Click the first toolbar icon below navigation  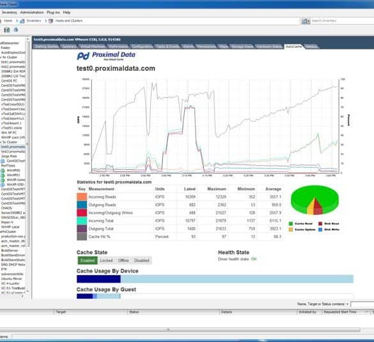7,30
